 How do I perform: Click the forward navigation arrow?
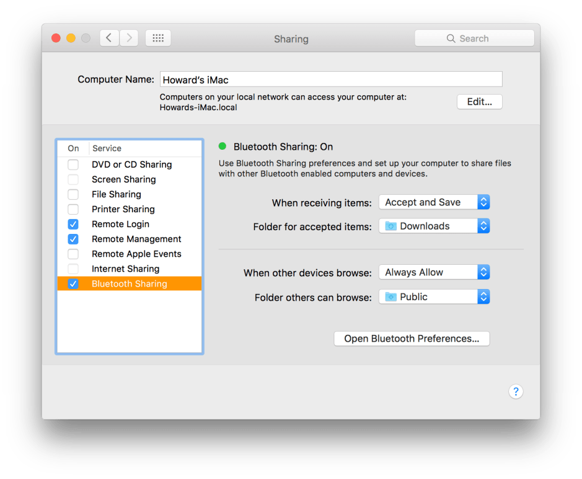129,38
